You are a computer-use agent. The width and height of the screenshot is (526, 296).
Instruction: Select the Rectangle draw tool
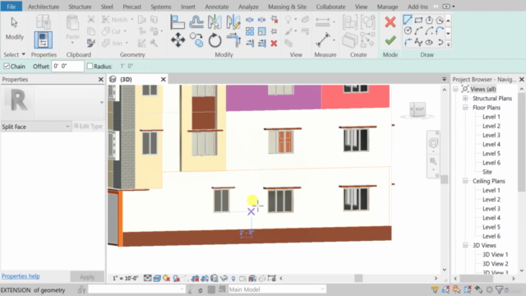(x=418, y=20)
